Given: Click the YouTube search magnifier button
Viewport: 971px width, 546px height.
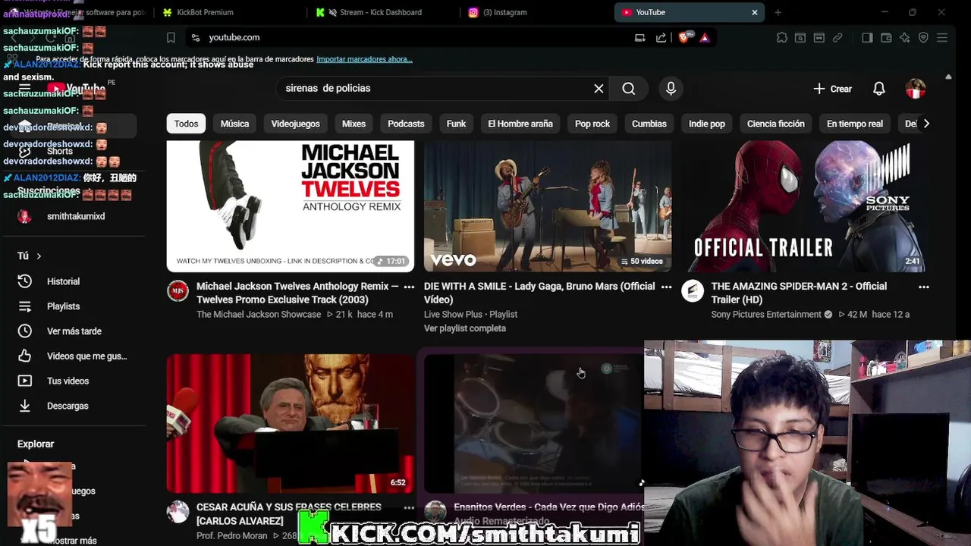Looking at the screenshot, I should click(628, 89).
